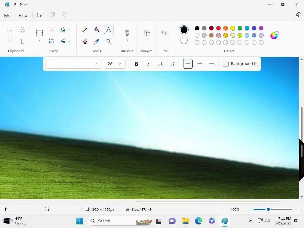Screen dimensions: 304x228
Task: Click the Copy icon
Action: point(23,41)
